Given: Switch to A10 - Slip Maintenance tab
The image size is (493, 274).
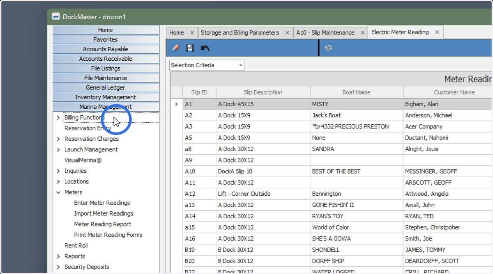Looking at the screenshot, I should click(325, 33).
